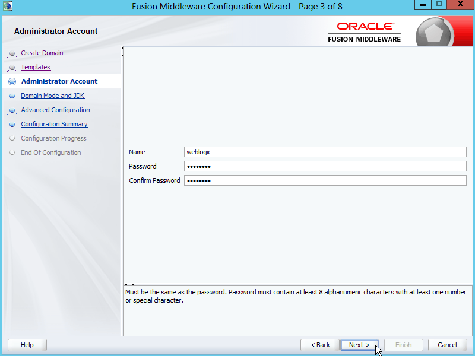This screenshot has height=356, width=475.
Task: Click the Administrator Account page heading
Action: [x=56, y=31]
